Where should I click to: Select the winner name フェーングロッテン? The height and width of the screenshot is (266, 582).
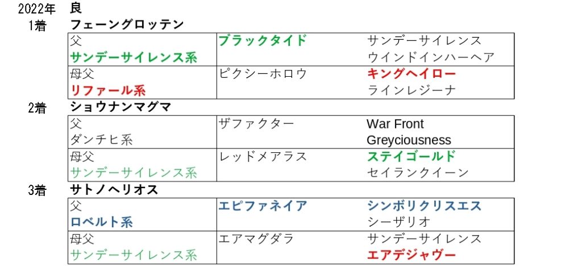coord(127,24)
